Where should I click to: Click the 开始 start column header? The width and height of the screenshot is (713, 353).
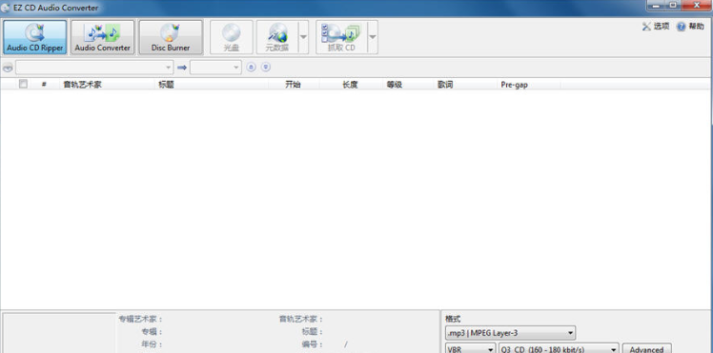(x=294, y=85)
